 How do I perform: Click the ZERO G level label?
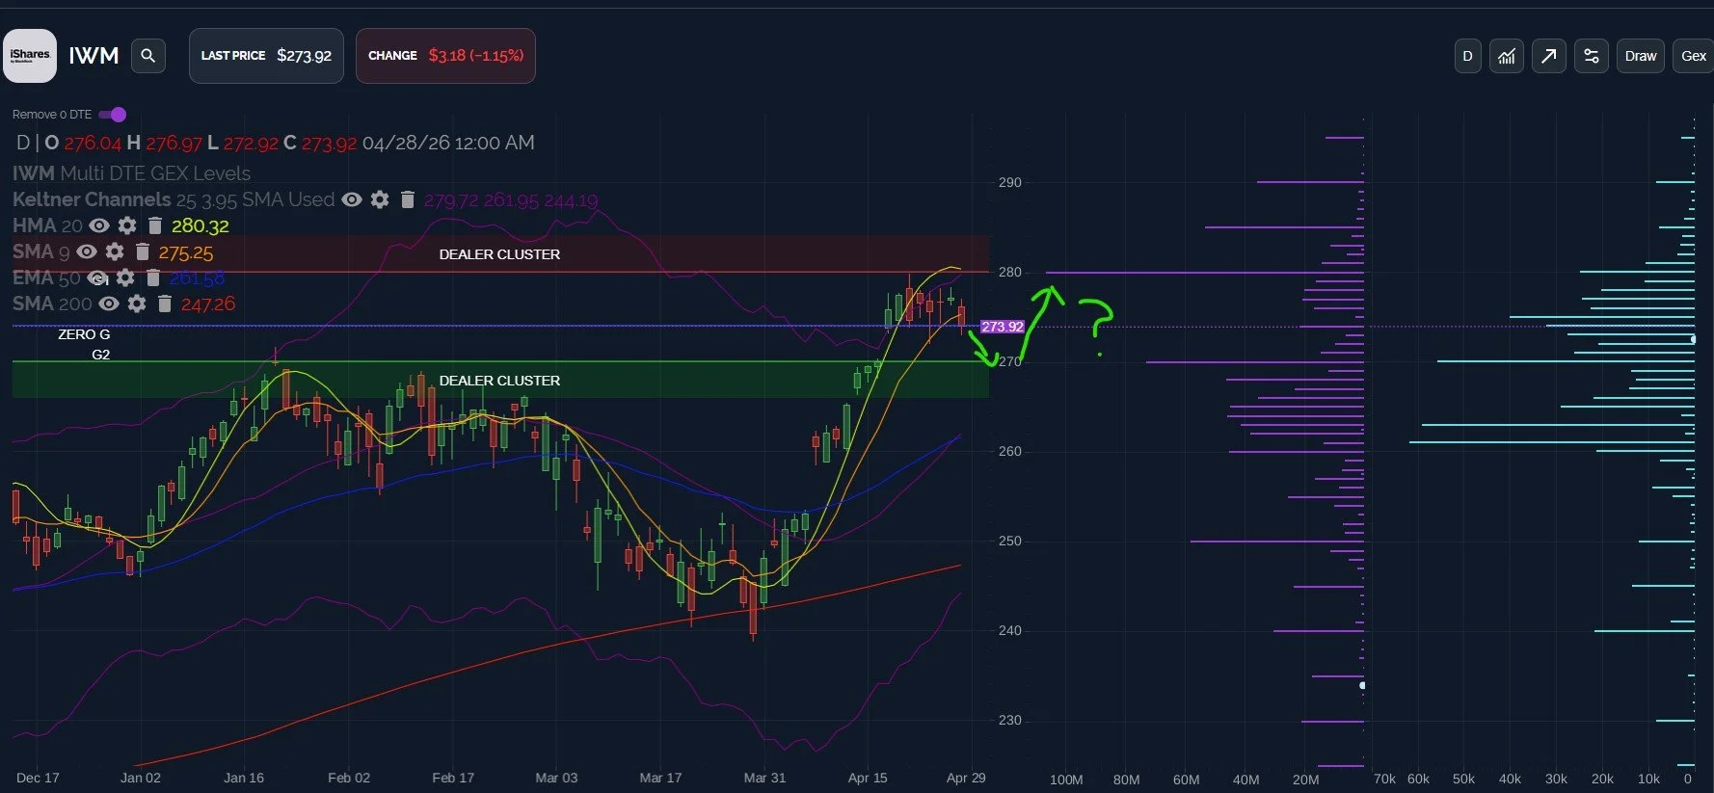(x=84, y=334)
